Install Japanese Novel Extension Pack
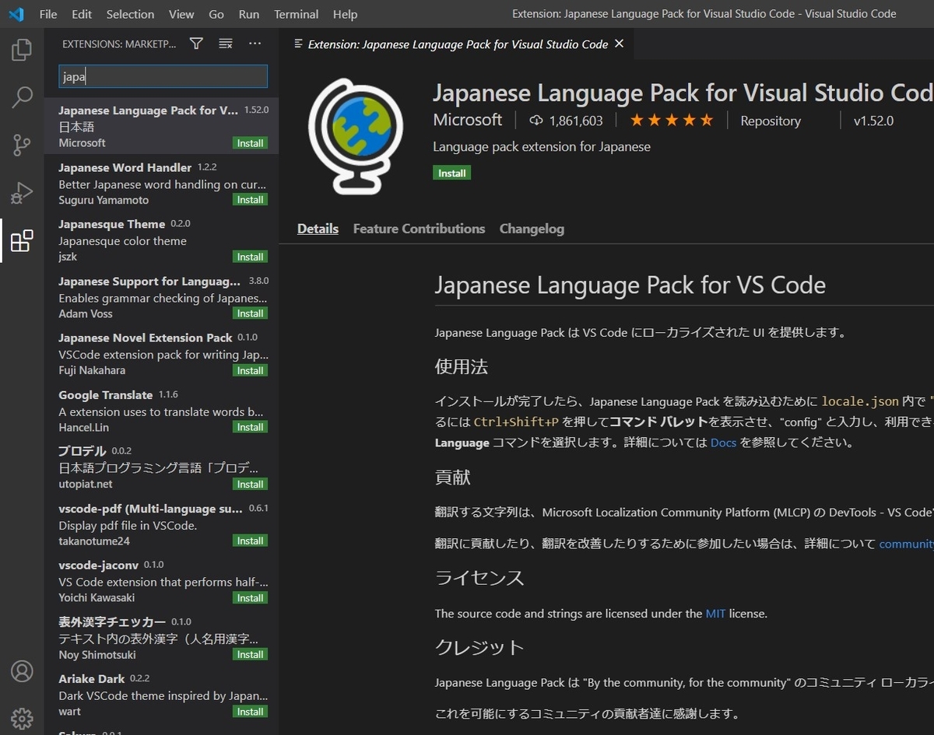The width and height of the screenshot is (934, 735). [x=250, y=370]
